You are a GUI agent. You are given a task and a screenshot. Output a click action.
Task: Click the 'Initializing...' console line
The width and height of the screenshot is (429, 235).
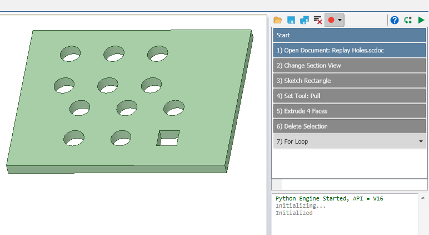[x=301, y=205]
